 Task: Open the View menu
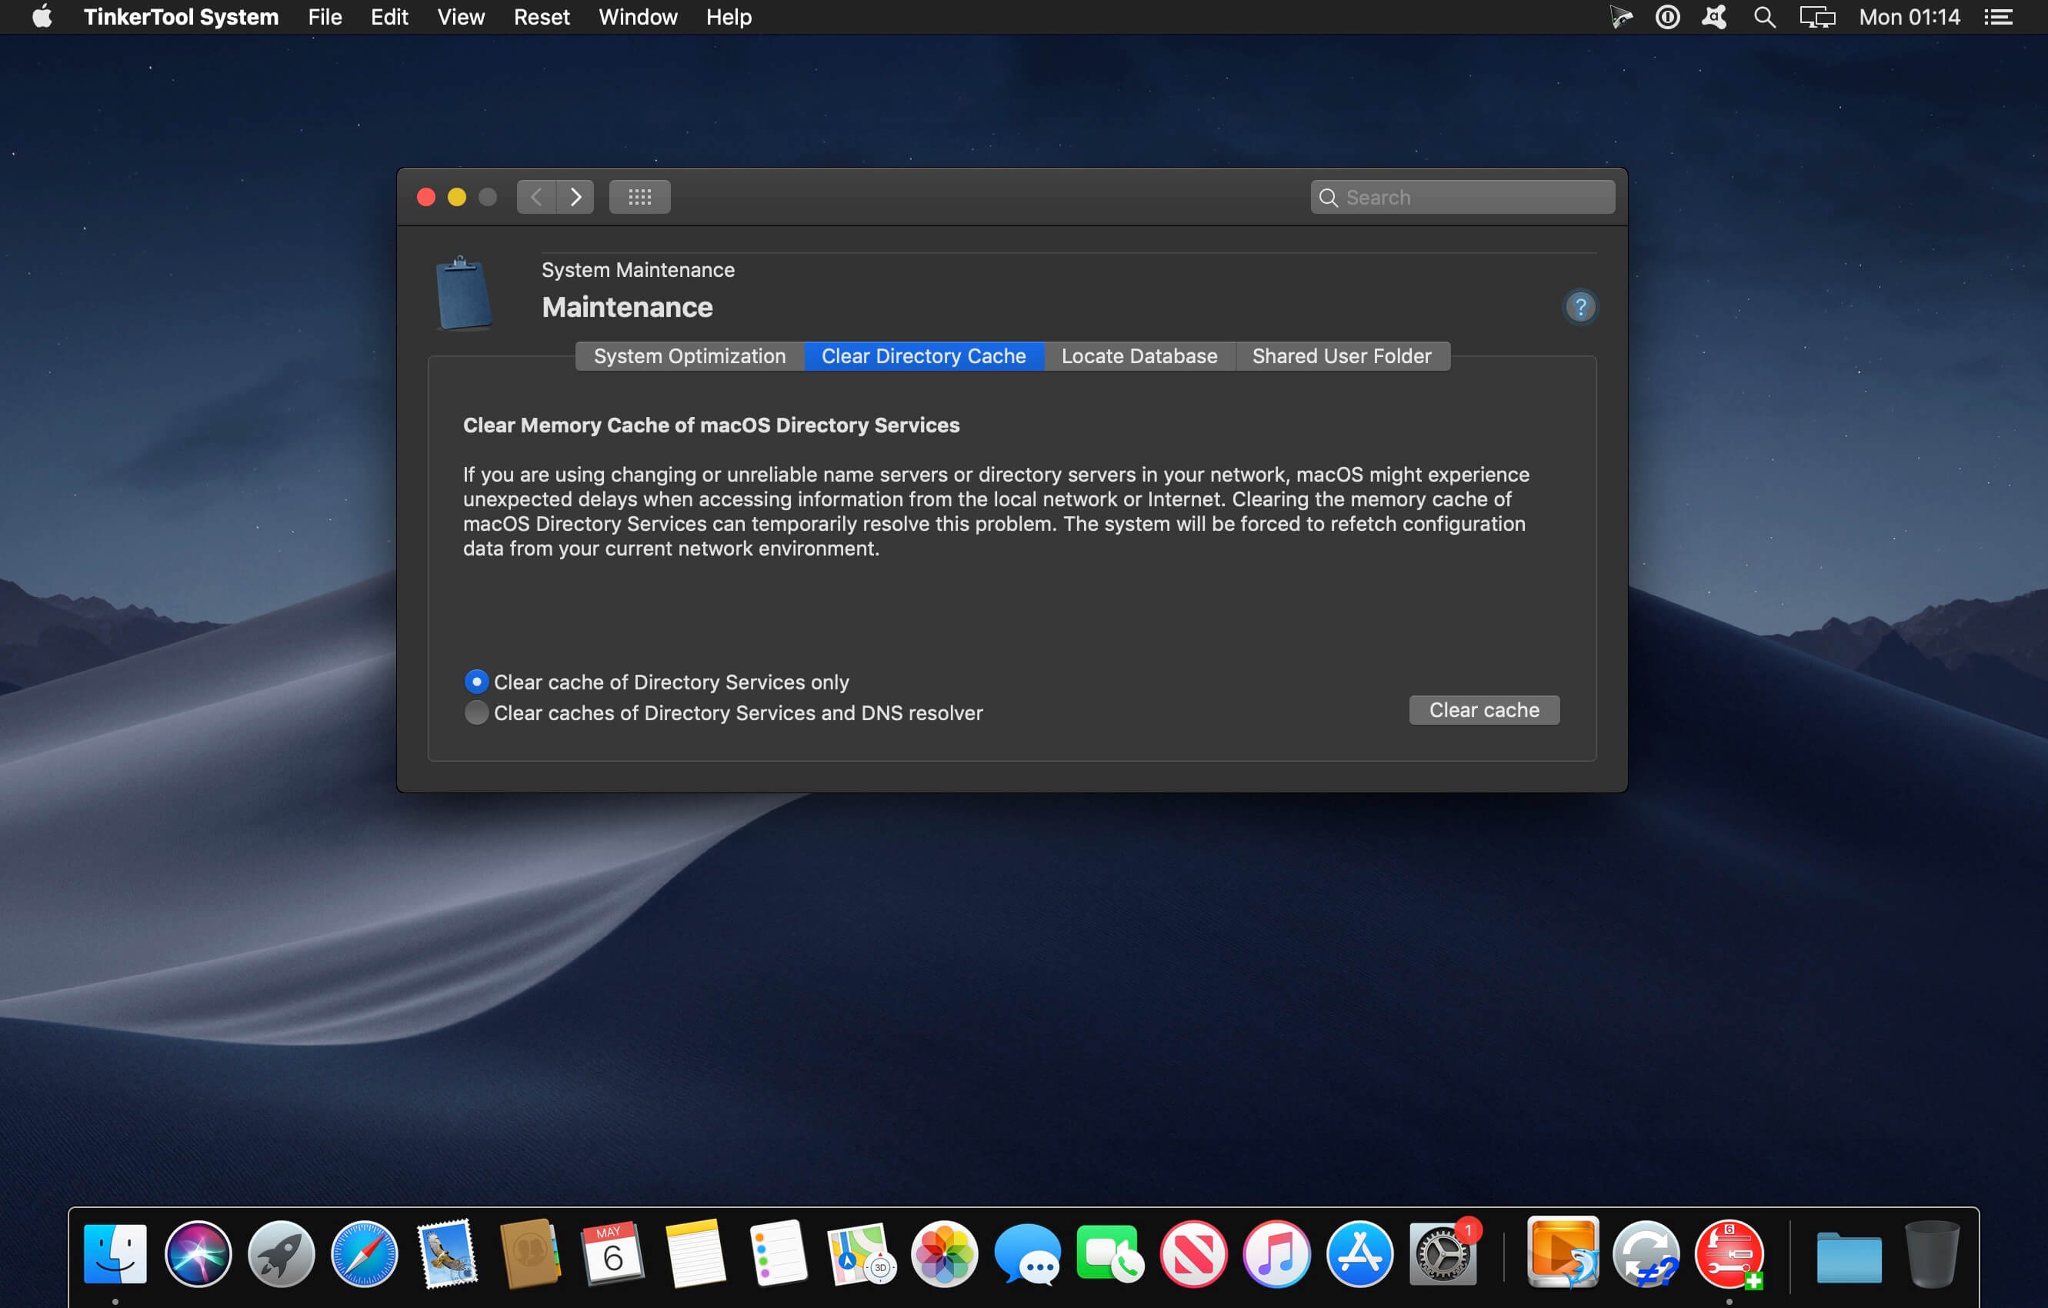[460, 17]
